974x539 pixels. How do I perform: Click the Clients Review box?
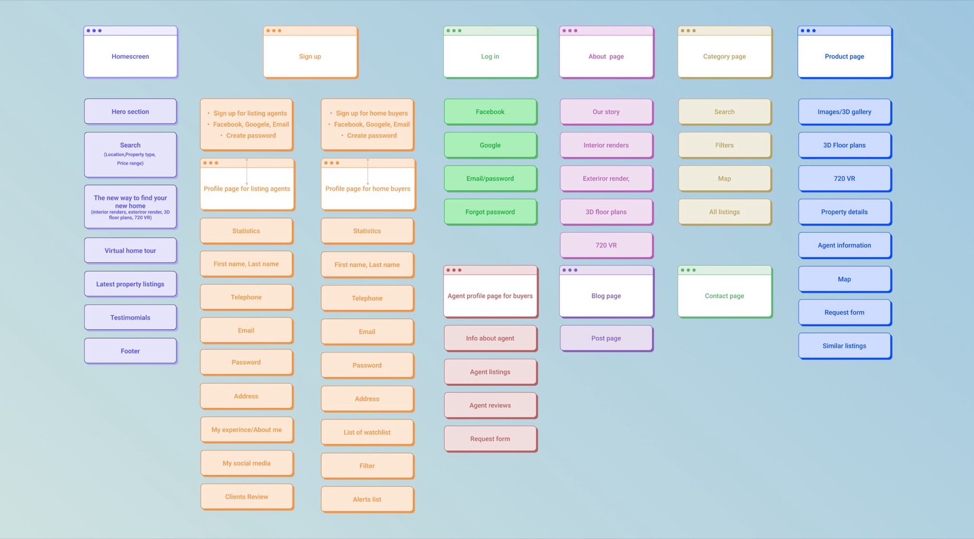247,497
